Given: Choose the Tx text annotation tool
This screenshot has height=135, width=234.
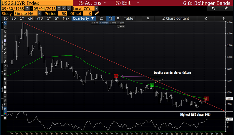Looking at the screenshot, I should pyautogui.click(x=5, y=32).
